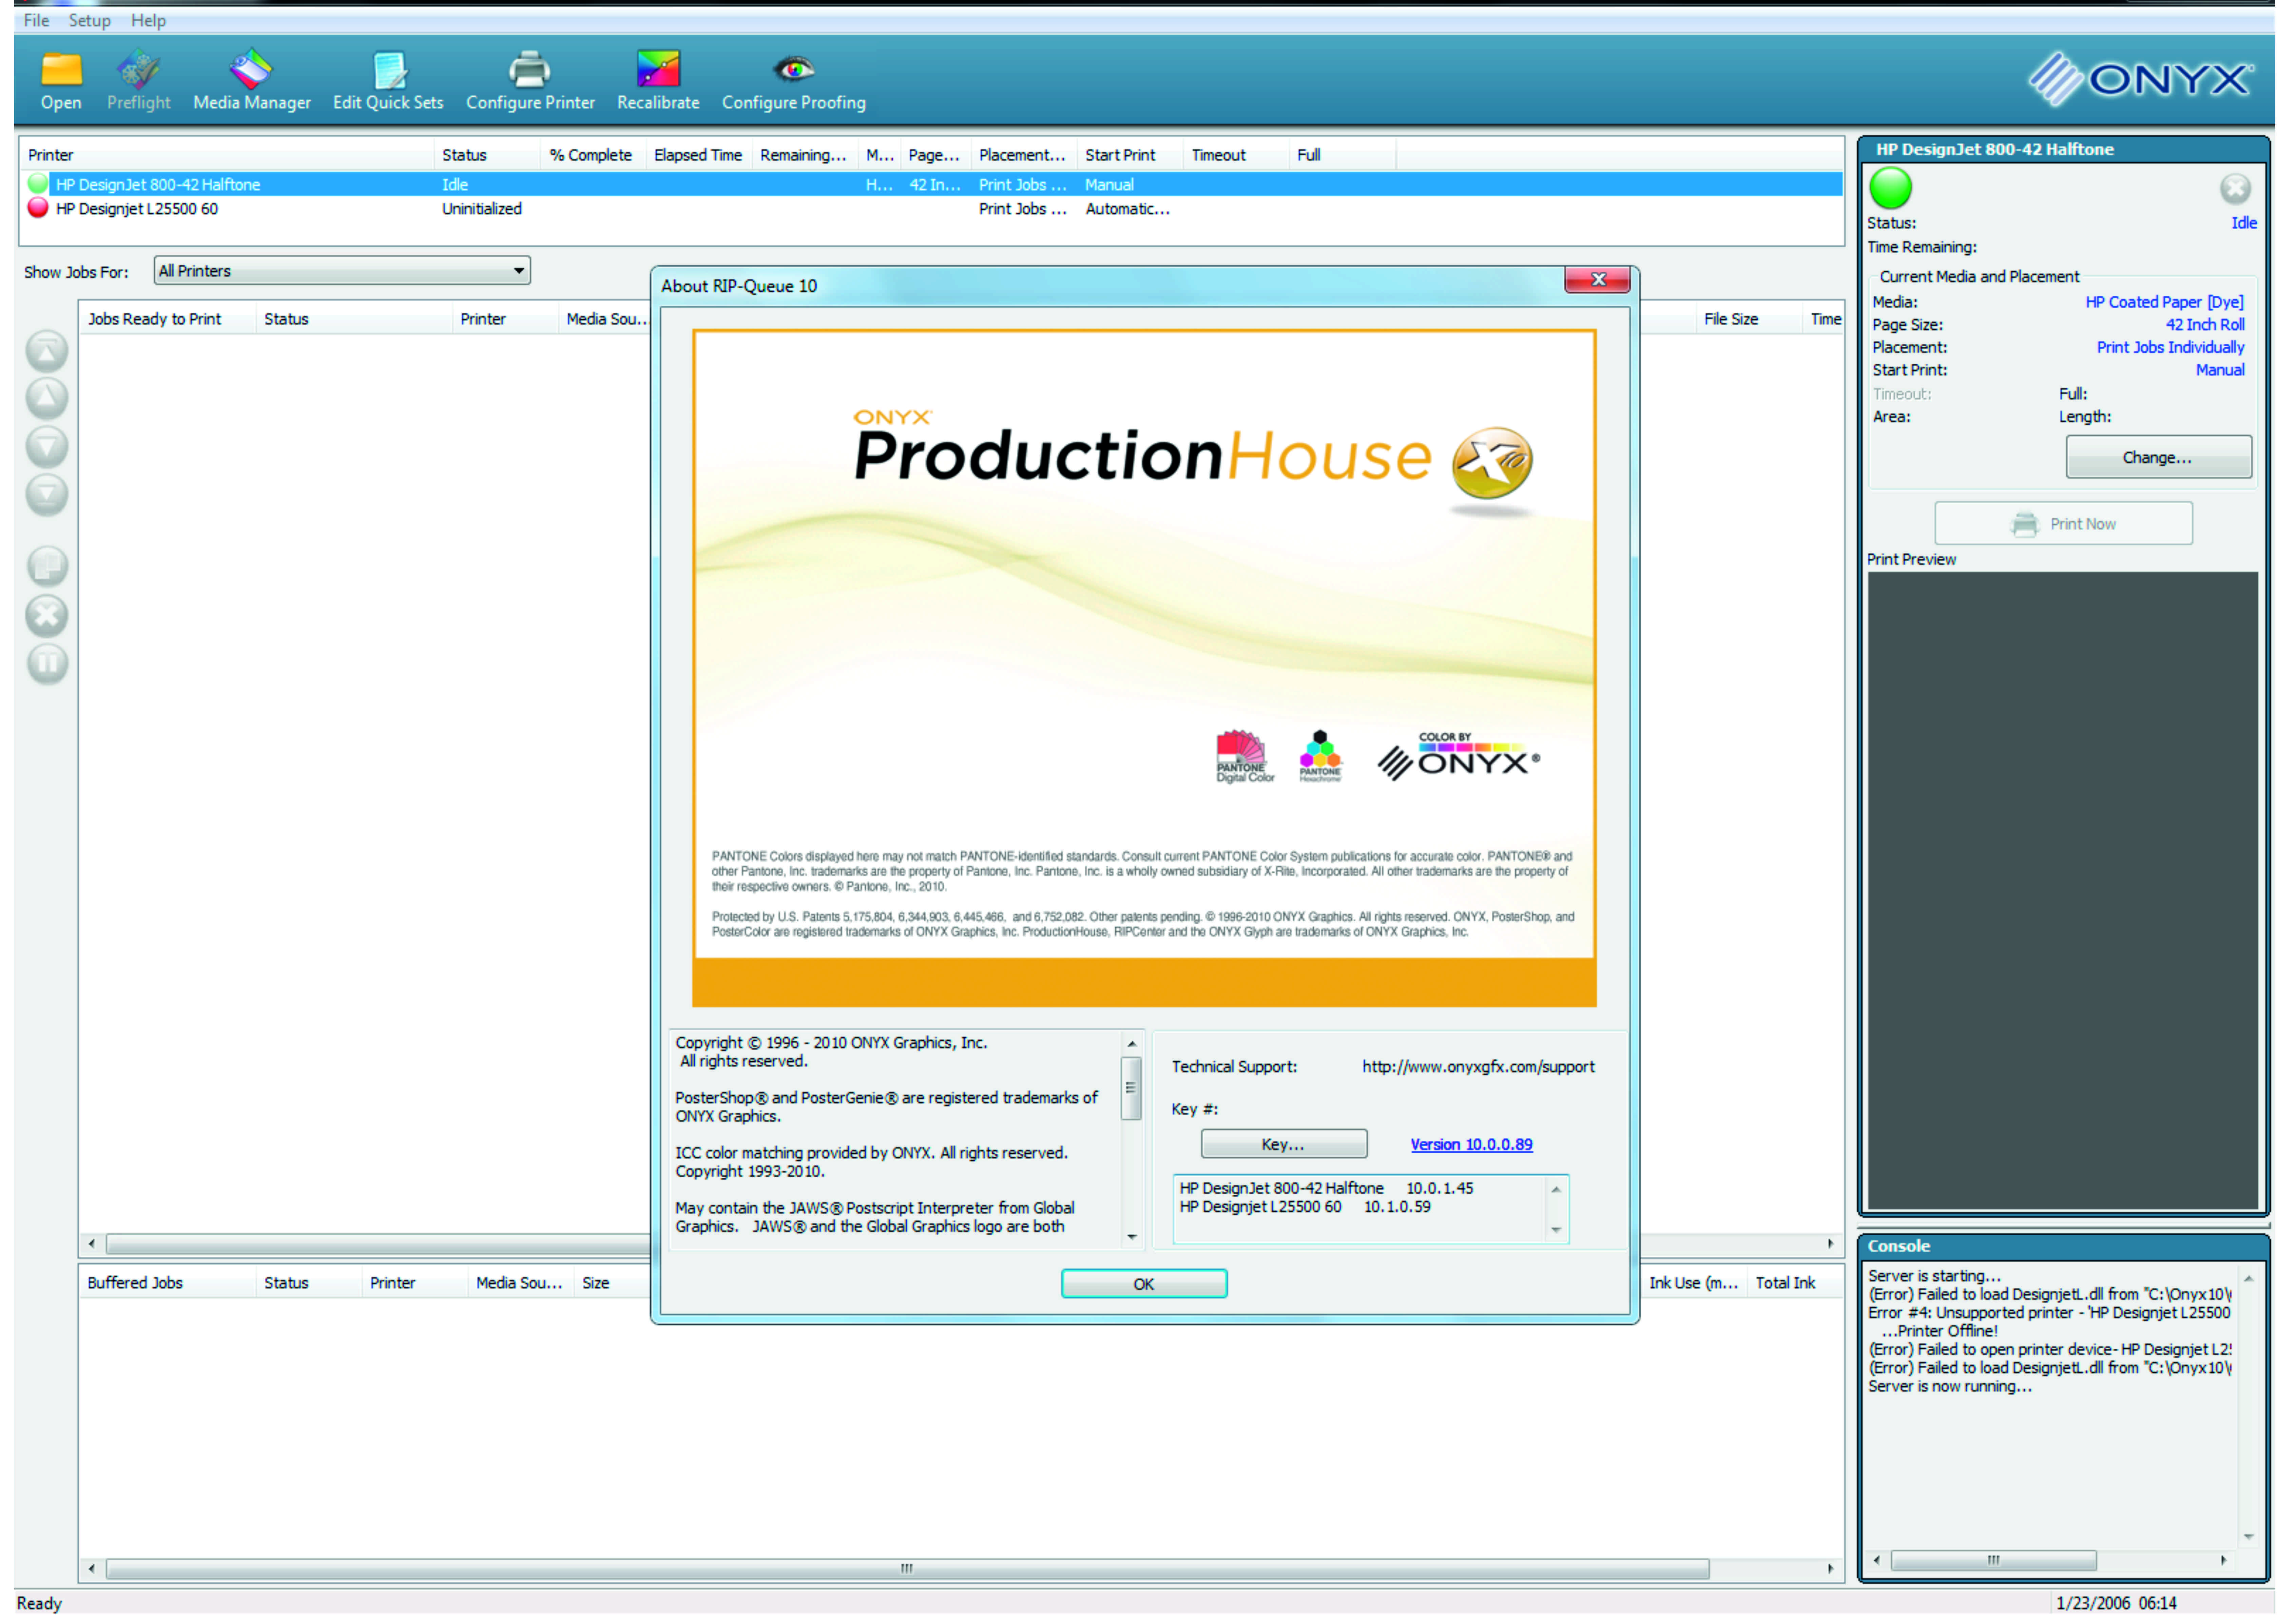Click the gray cancel icon in printer panel

2236,188
